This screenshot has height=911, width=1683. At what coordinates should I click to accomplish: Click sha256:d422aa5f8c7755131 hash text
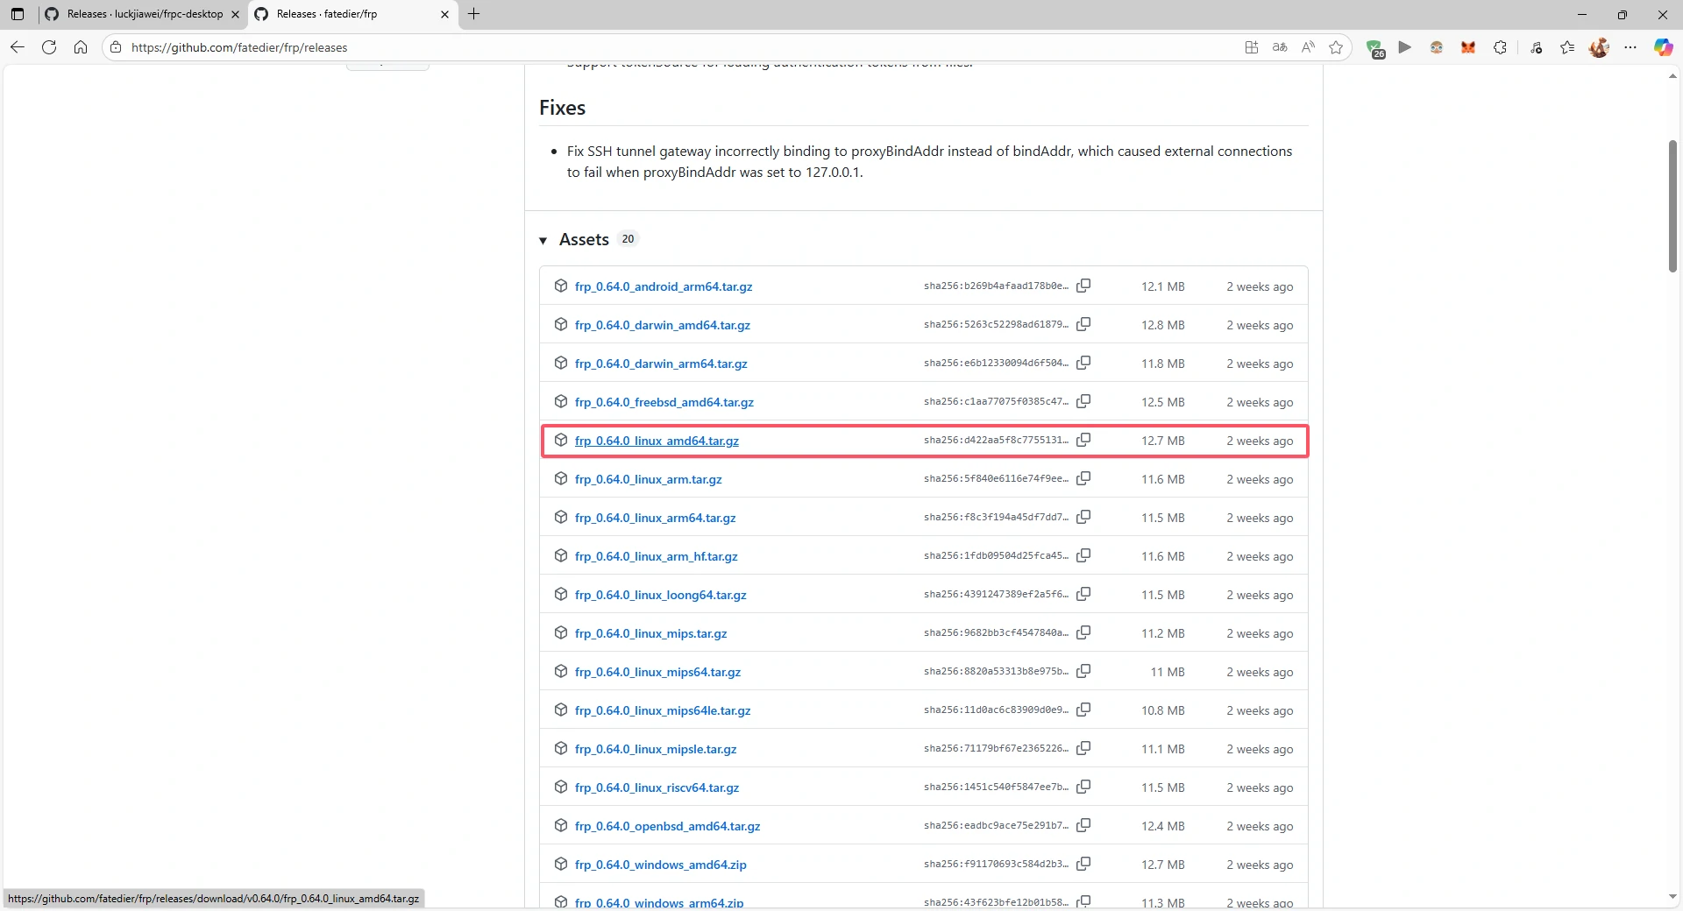[996, 440]
